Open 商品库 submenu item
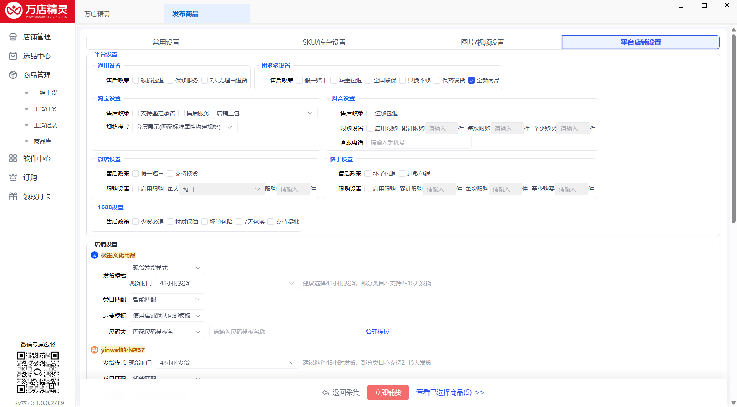Viewport: 737px width, 407px height. (42, 141)
